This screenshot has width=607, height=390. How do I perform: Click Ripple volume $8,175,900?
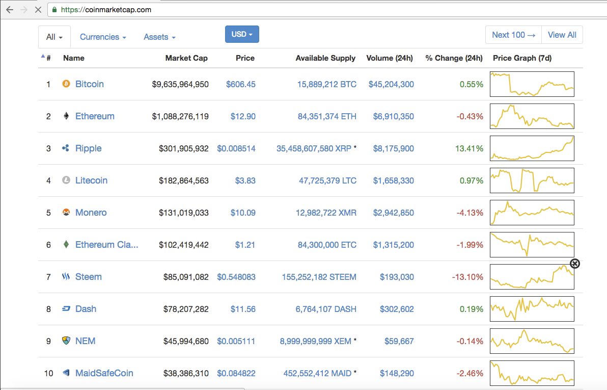393,148
